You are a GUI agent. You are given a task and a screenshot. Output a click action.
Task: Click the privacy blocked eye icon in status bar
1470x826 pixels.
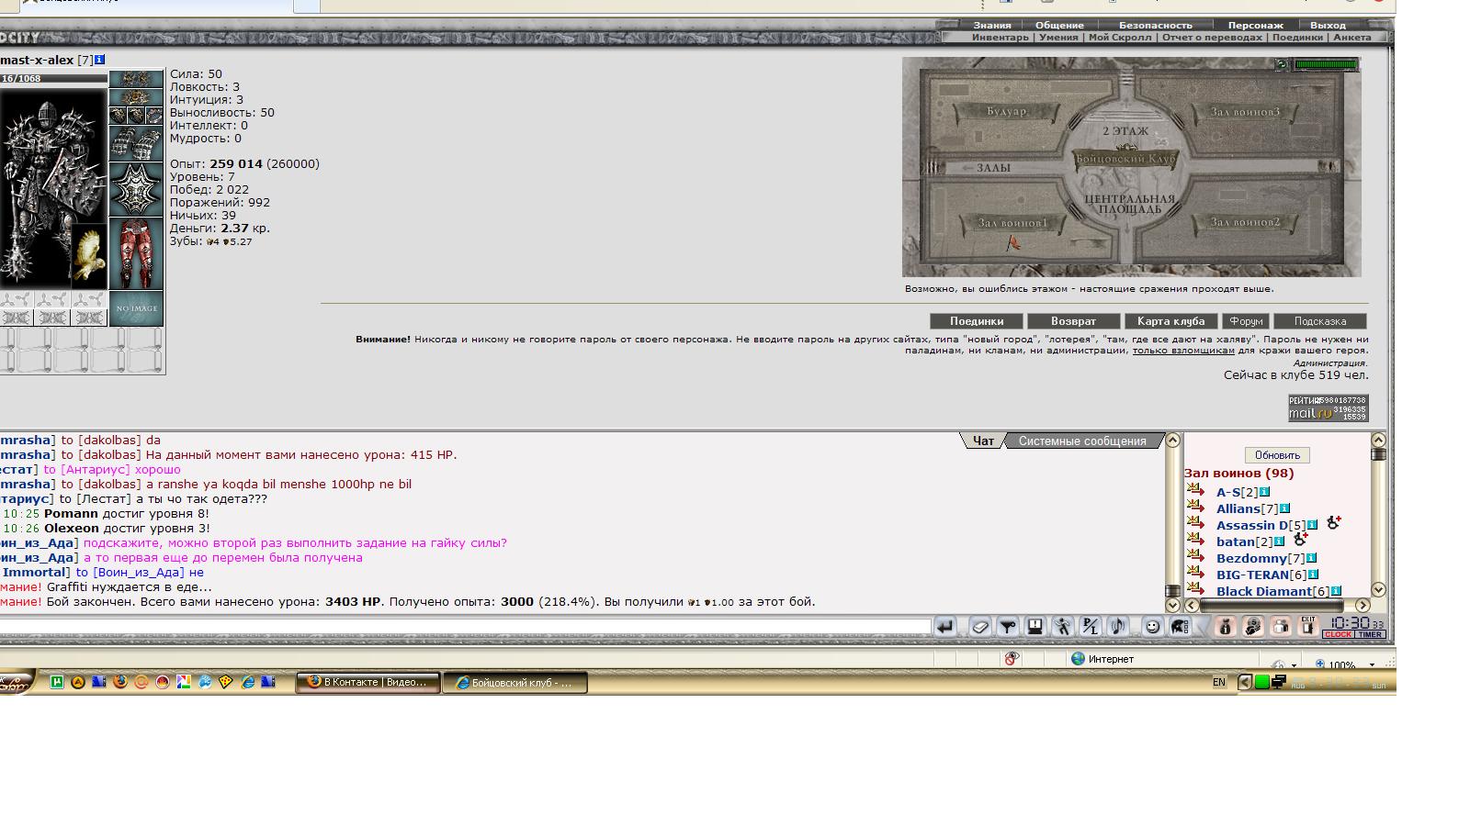coord(1012,659)
